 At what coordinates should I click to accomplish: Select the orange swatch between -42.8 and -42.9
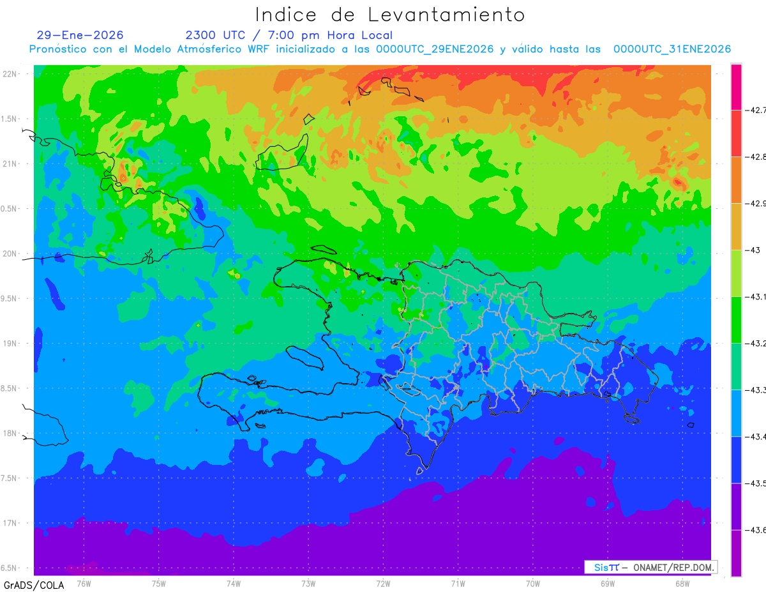point(736,179)
